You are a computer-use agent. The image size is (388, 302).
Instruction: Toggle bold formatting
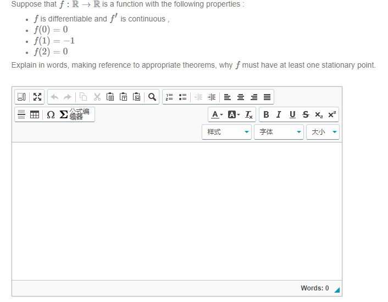266,114
